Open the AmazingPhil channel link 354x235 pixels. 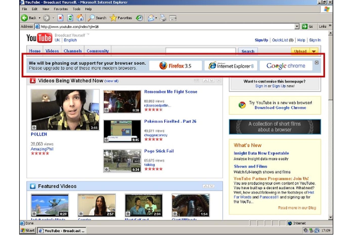[42, 149]
